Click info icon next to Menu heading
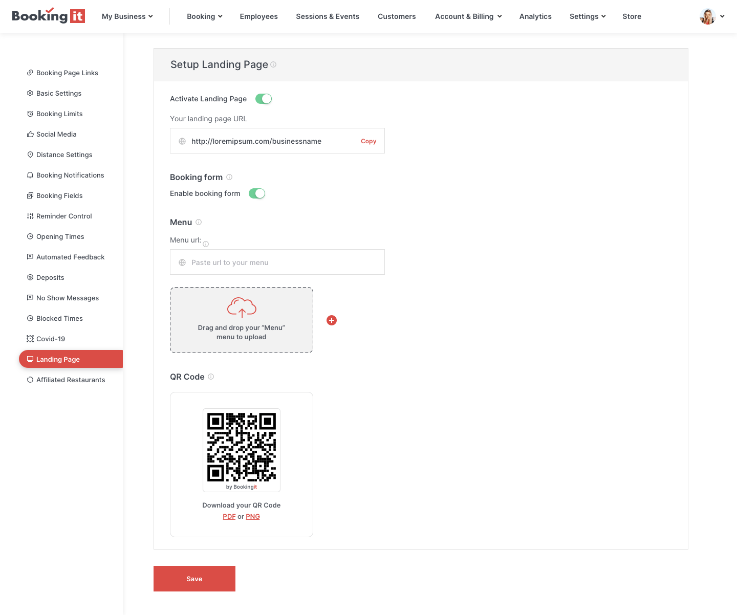 click(x=199, y=222)
